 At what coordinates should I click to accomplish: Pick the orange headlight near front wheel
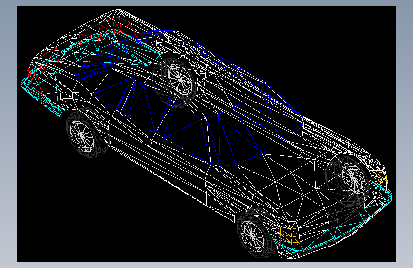[x=289, y=235]
